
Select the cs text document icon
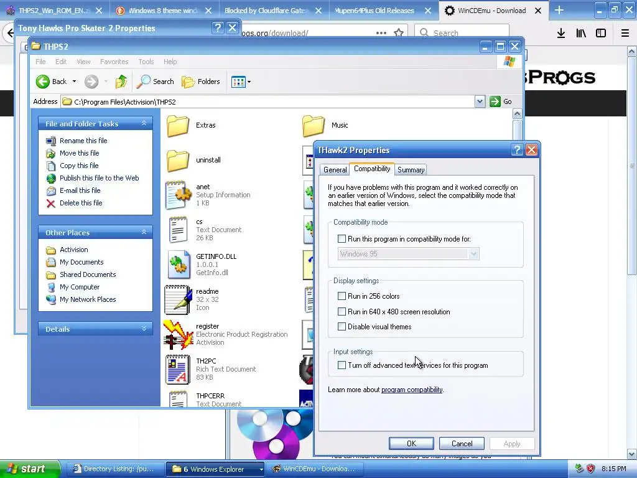[x=178, y=230]
